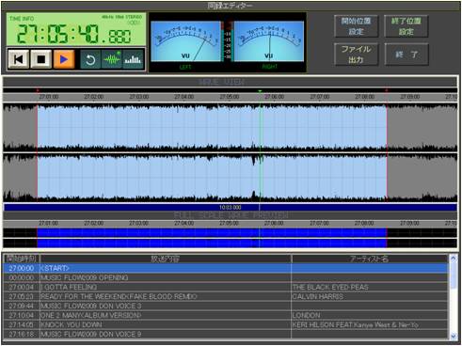Click the left VU meter

tap(185, 41)
